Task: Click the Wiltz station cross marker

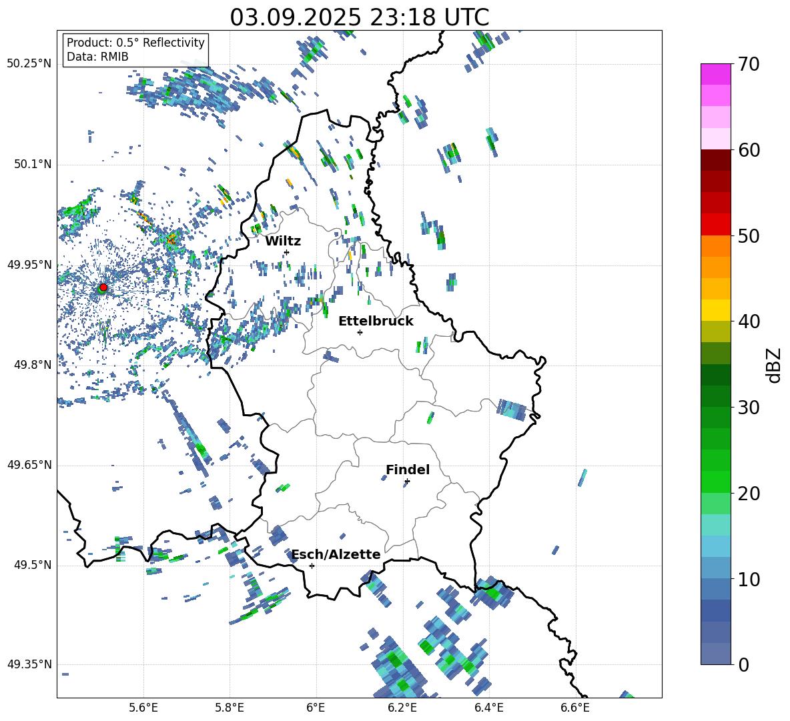Action: (x=287, y=252)
